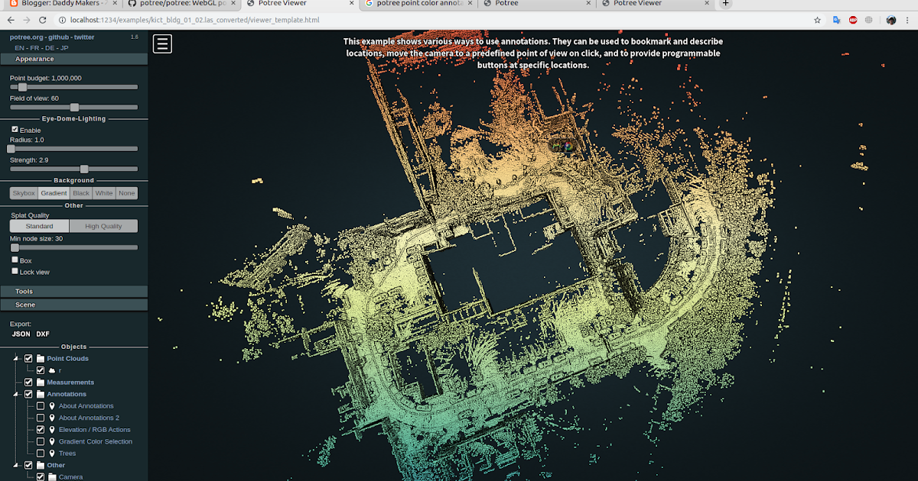Collapse the Other tree node
918x481 pixels.
16,465
